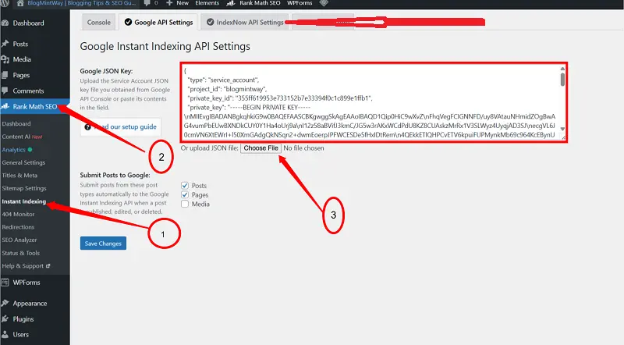Open Rank Math SEO admin bar menu
This screenshot has height=345, width=624.
pos(253,4)
